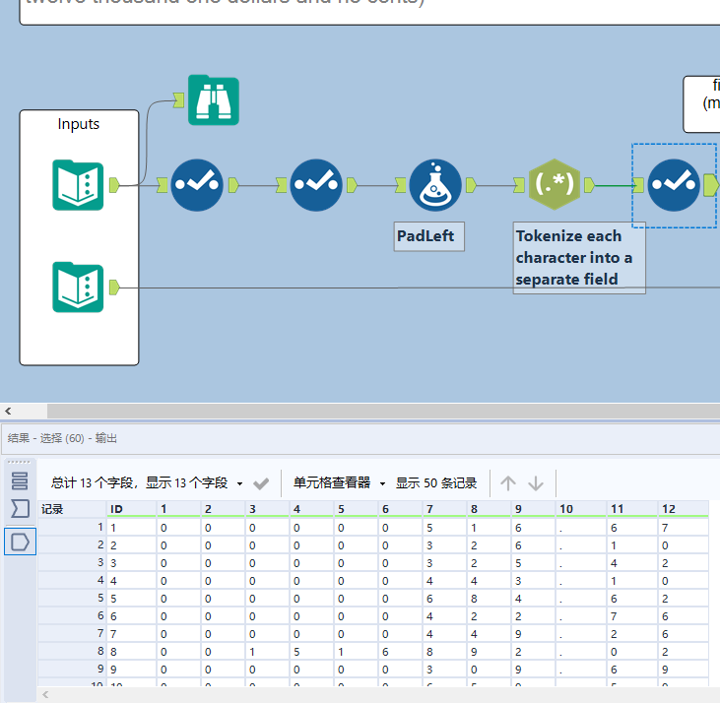Click the results panel title bar
Viewport: 720px width, 703px height.
point(360,438)
